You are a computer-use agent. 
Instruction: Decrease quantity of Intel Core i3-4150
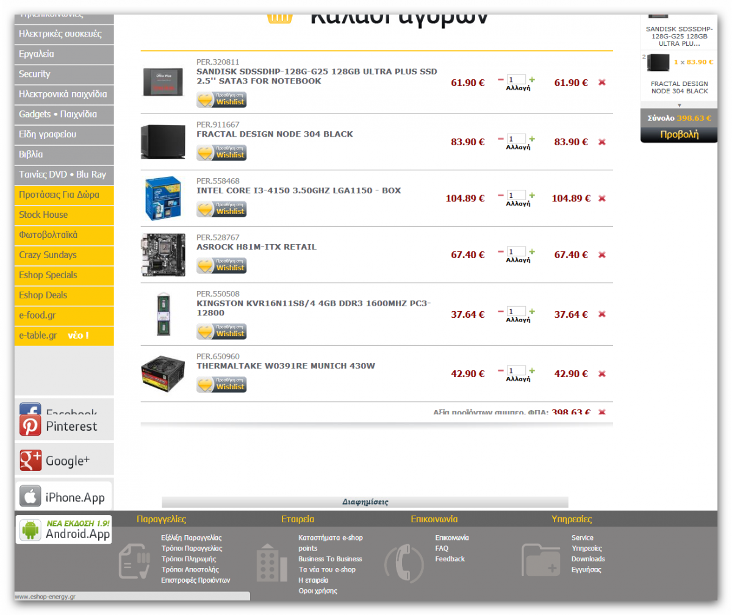[501, 195]
